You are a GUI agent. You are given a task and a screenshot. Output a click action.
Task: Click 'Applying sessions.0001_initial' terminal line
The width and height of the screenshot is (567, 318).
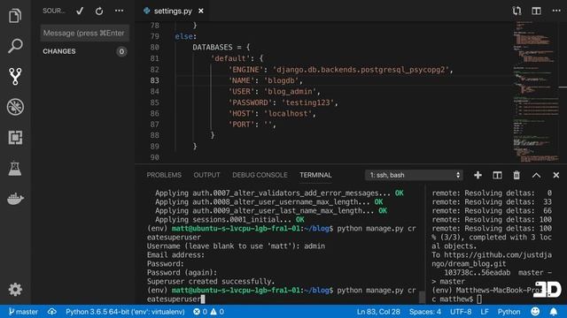229,220
